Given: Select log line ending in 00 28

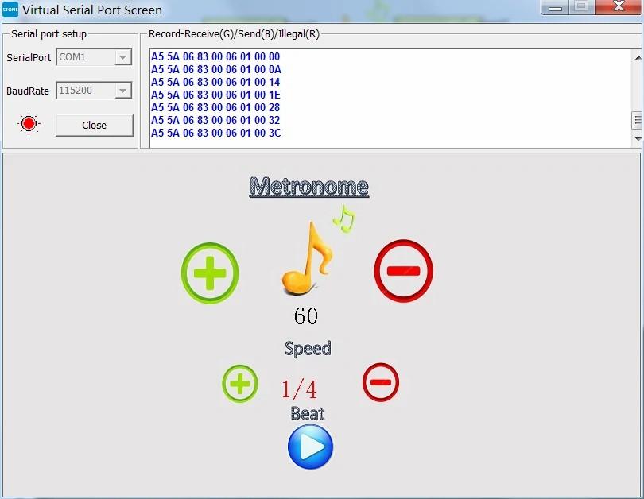Looking at the screenshot, I should click(215, 107).
